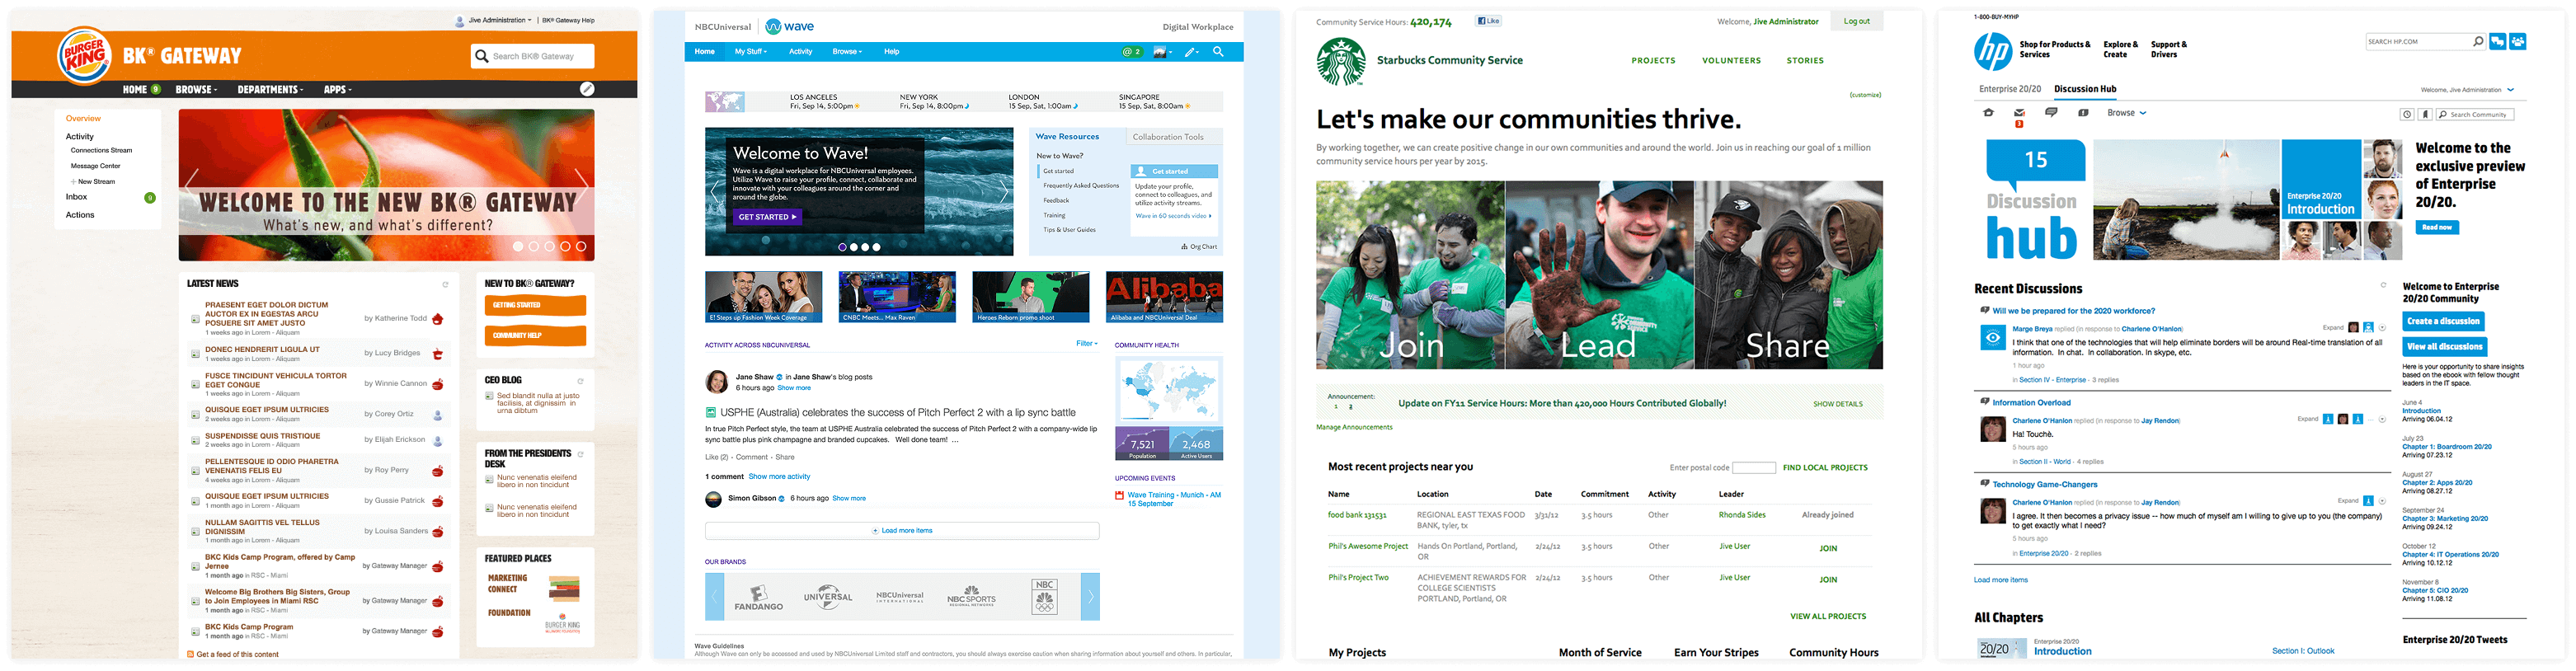
Task: Click the HP people group icon at top right
Action: tap(2518, 41)
